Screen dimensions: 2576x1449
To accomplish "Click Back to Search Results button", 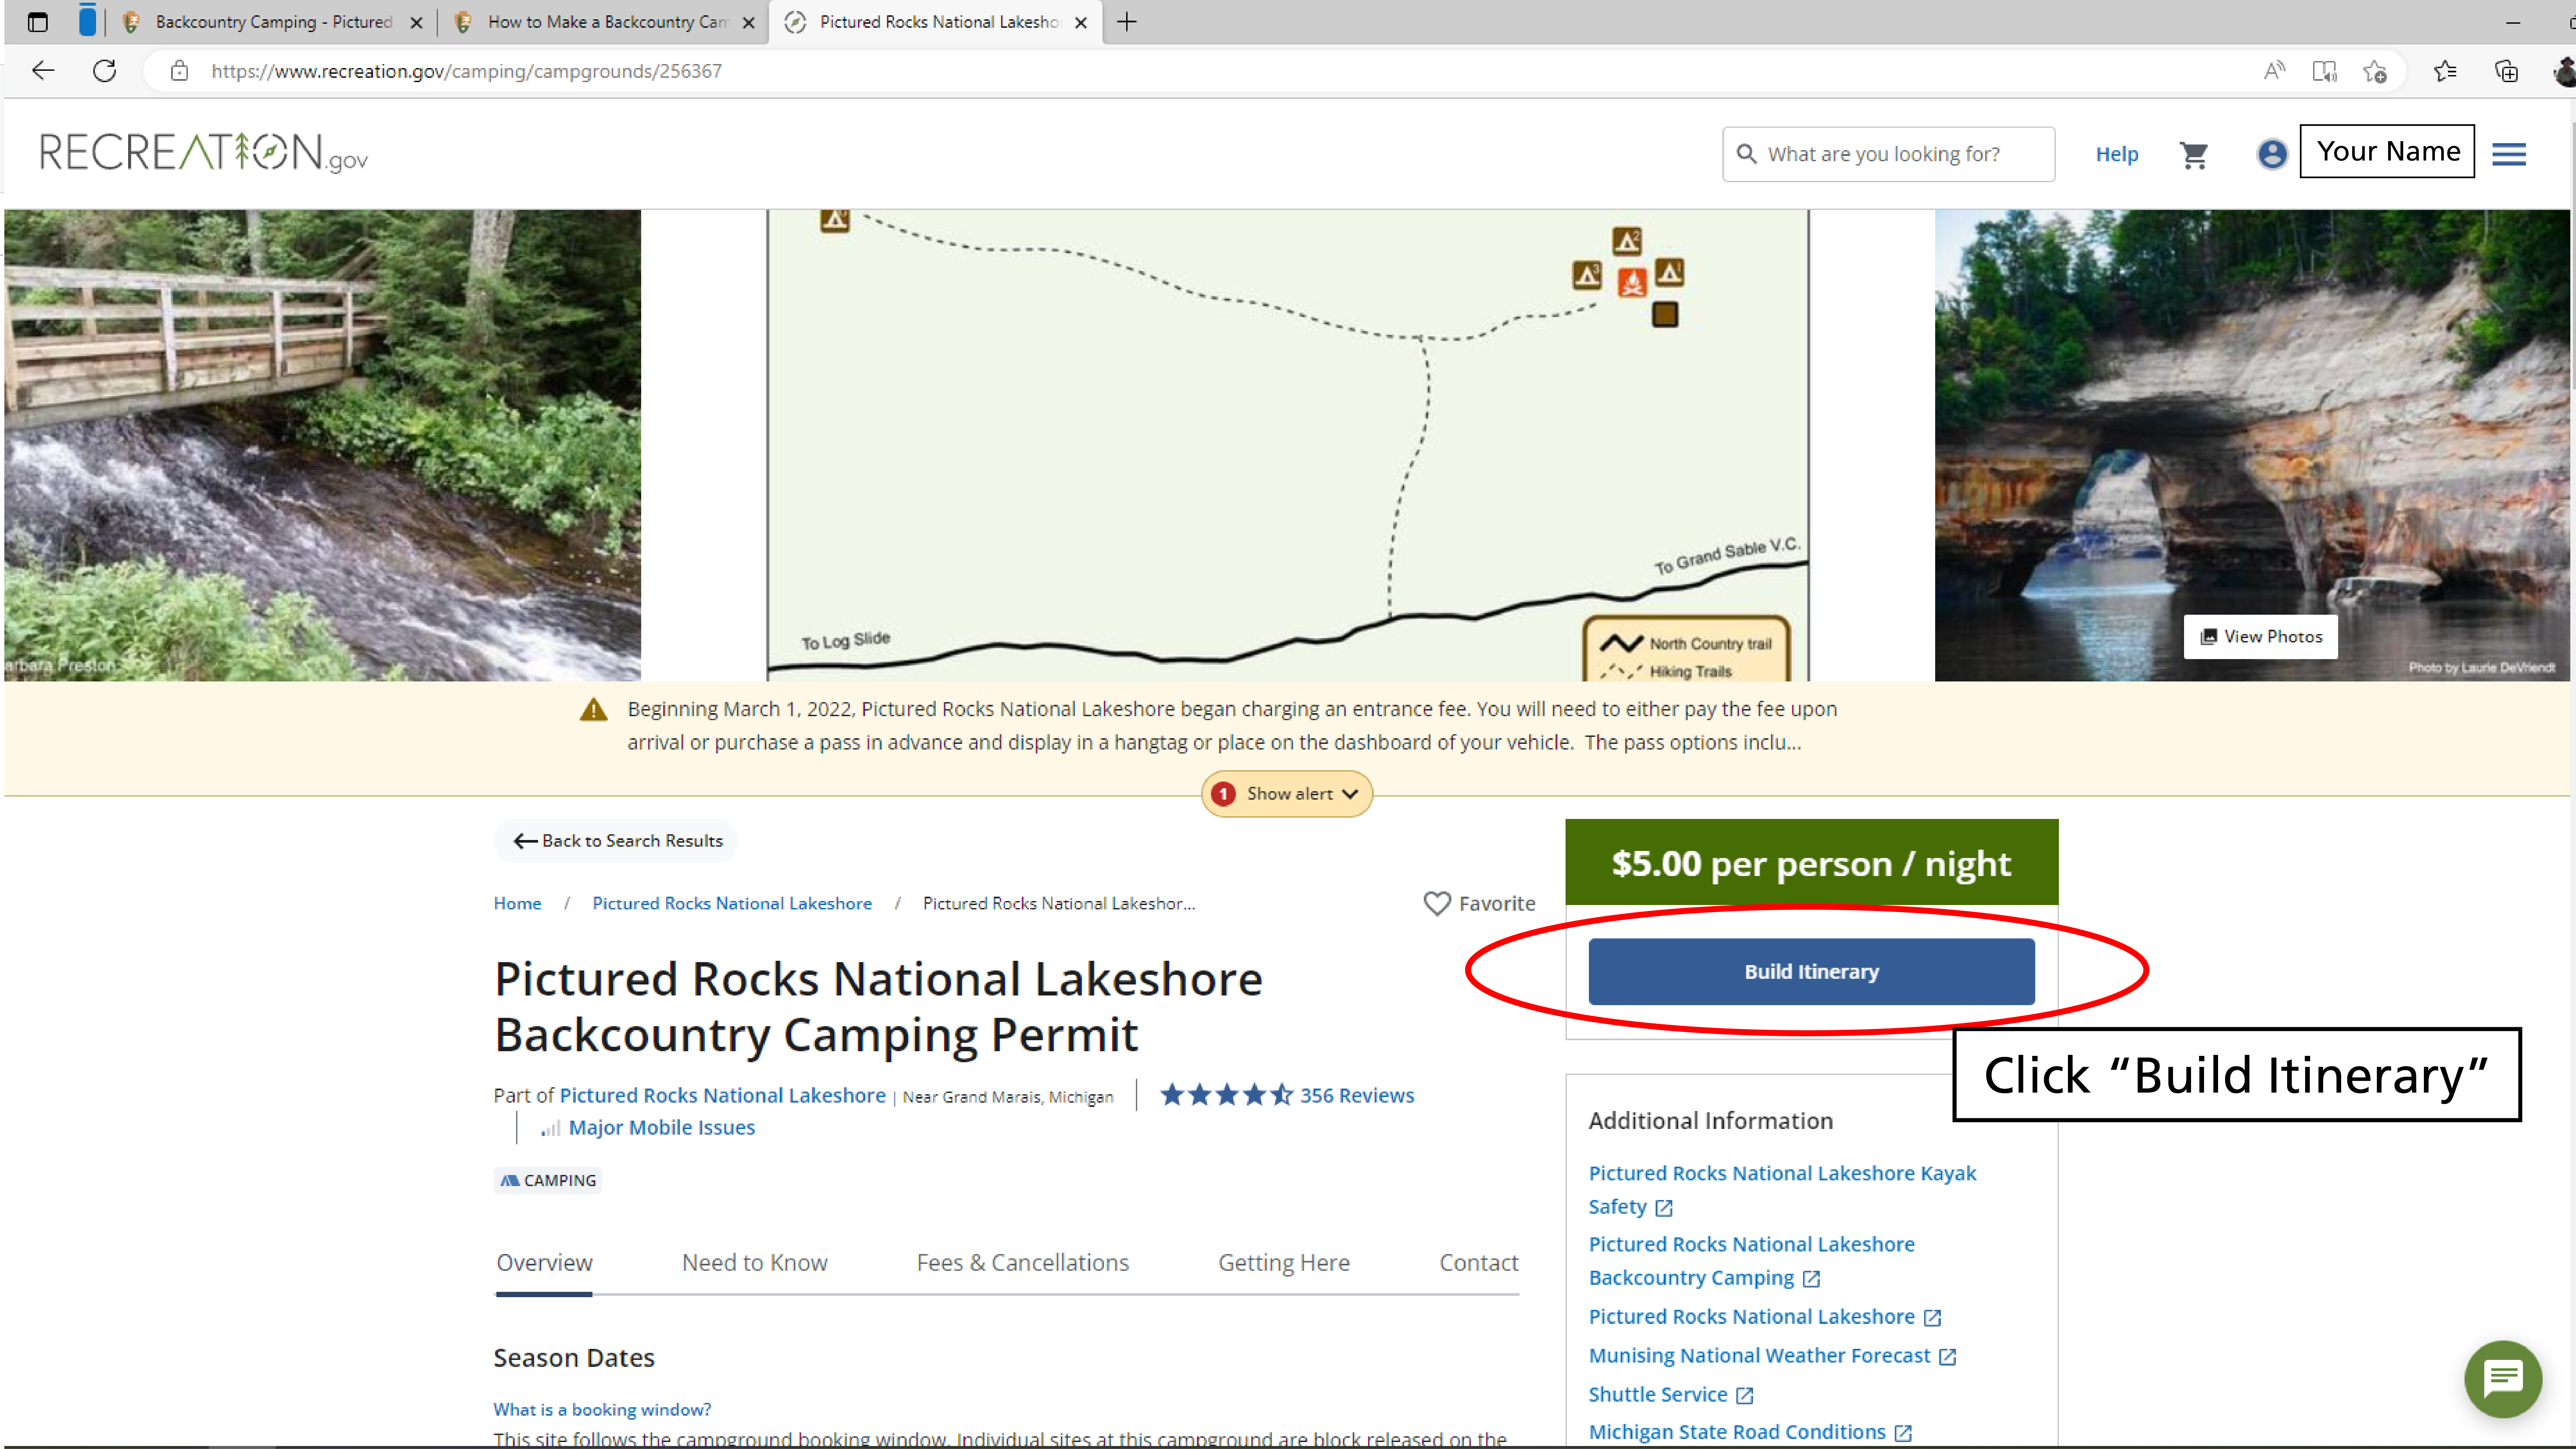I will pos(616,841).
